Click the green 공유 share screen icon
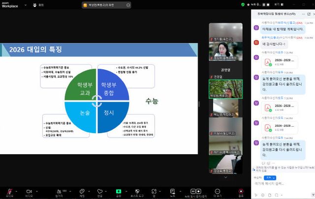The height and width of the screenshot is (199, 315). 118,191
